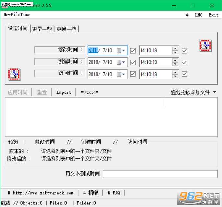Close the NewFileTime window

(212, 6)
